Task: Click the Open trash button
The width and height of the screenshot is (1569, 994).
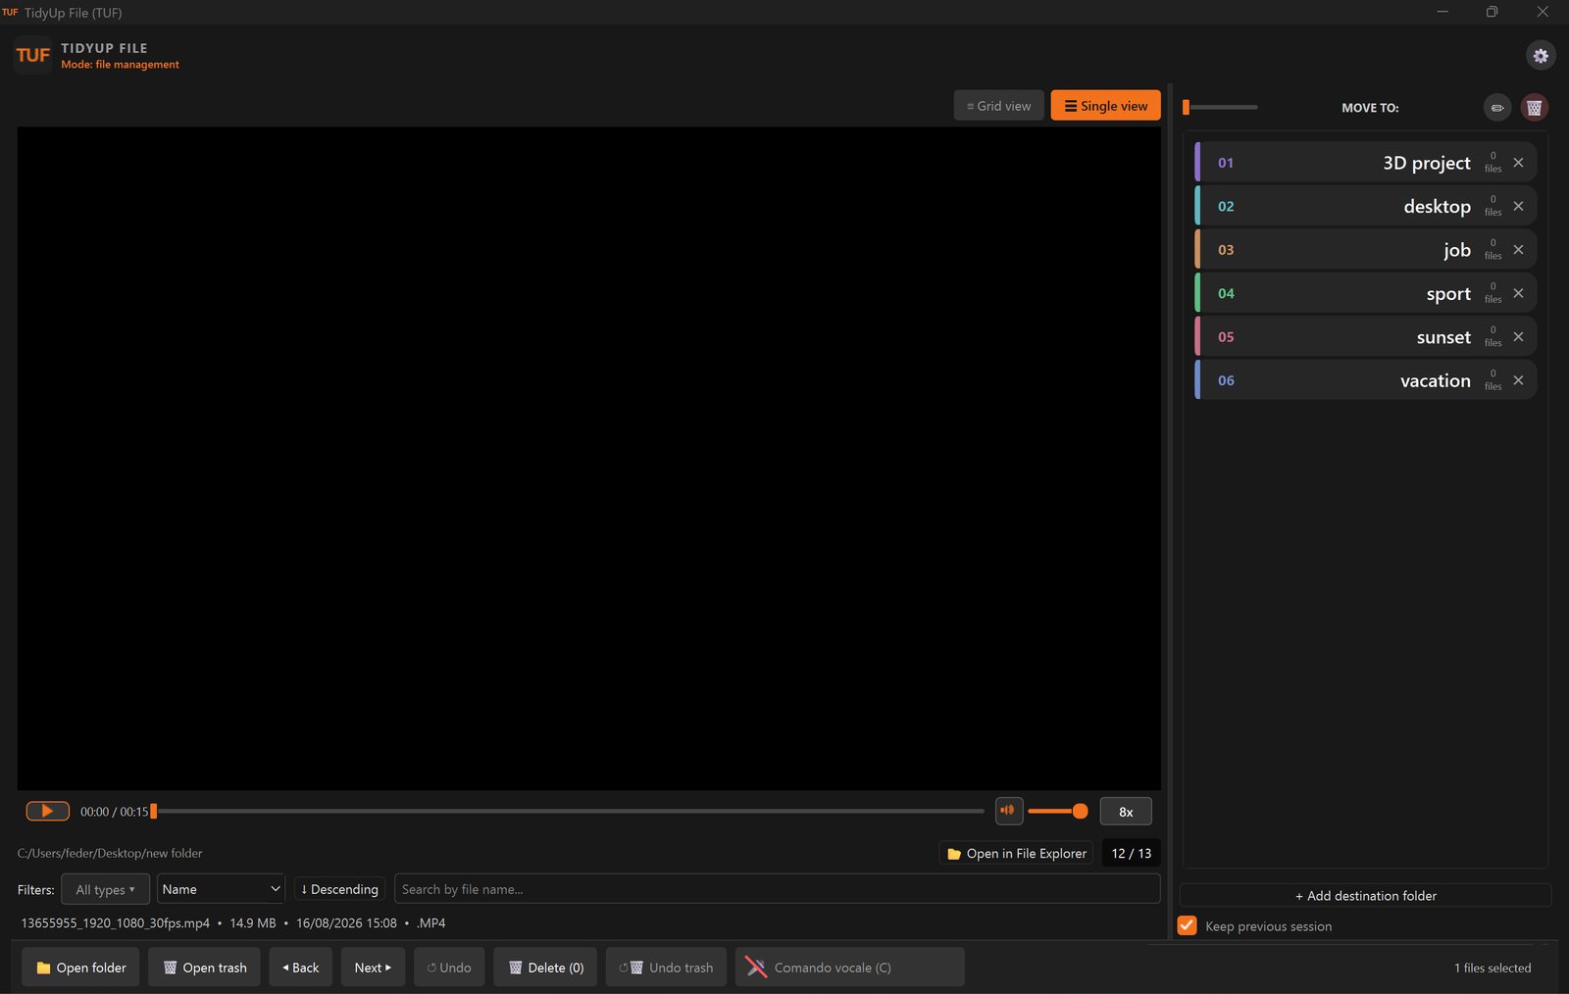Action: pos(204,968)
